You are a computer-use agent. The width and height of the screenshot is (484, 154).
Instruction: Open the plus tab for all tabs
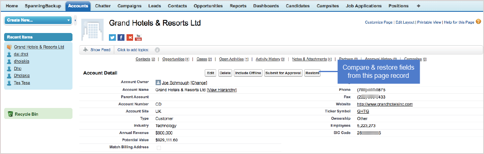tap(418, 6)
